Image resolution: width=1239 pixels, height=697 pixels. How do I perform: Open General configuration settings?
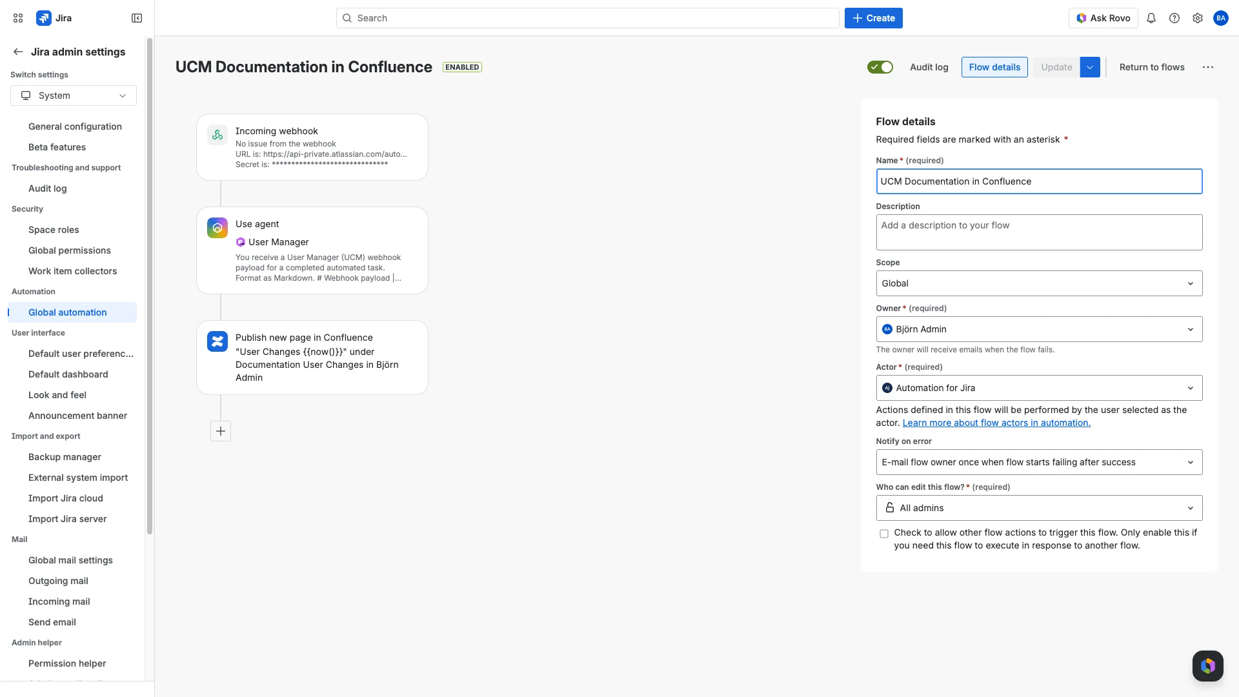75,126
